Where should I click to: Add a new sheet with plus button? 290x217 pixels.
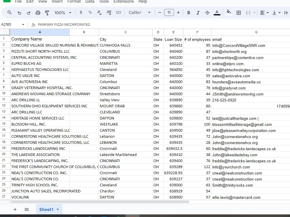pos(15,209)
